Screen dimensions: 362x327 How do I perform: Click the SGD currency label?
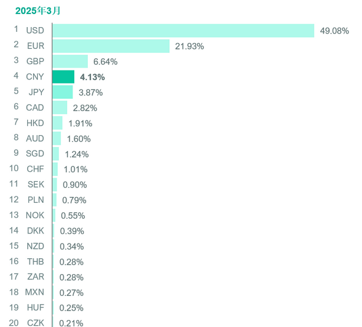[34, 154]
